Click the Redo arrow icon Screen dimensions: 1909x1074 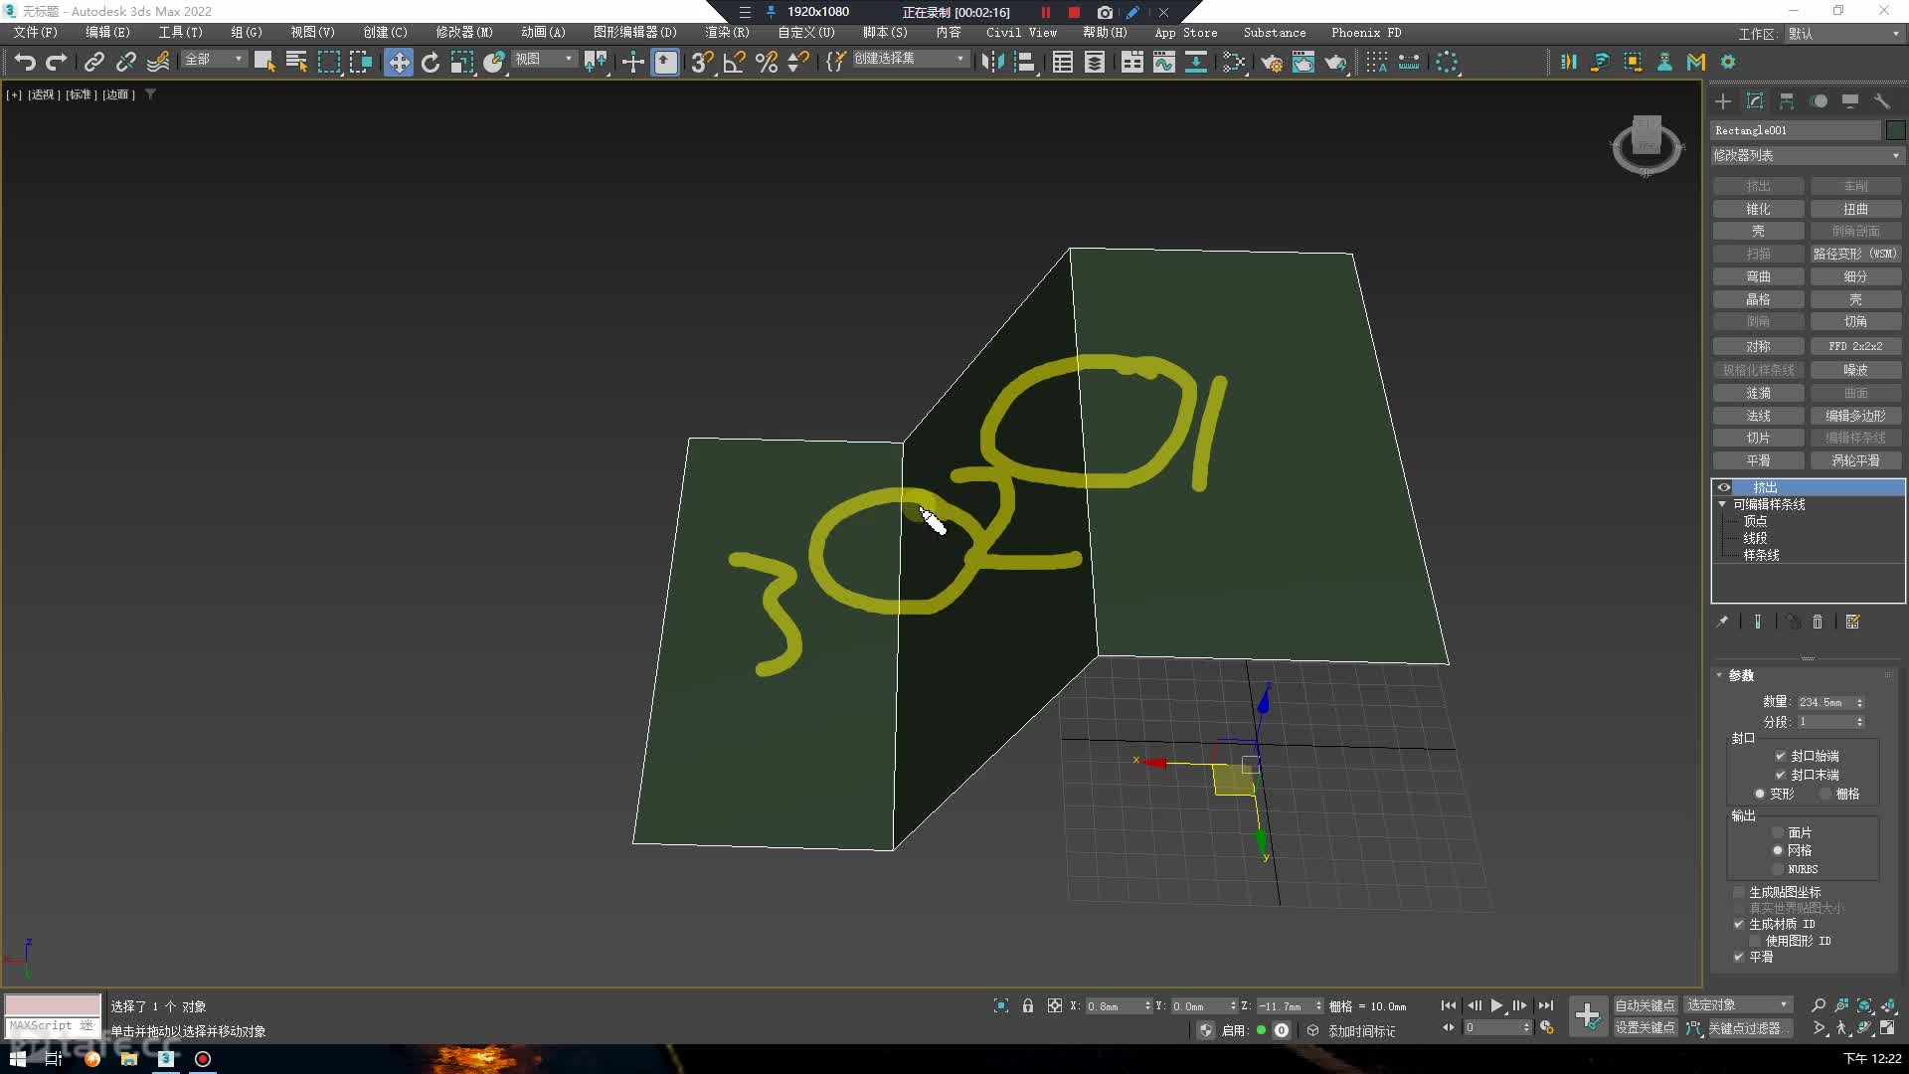(x=57, y=62)
